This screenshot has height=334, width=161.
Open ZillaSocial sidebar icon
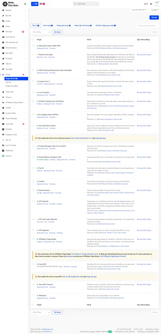(3, 151)
